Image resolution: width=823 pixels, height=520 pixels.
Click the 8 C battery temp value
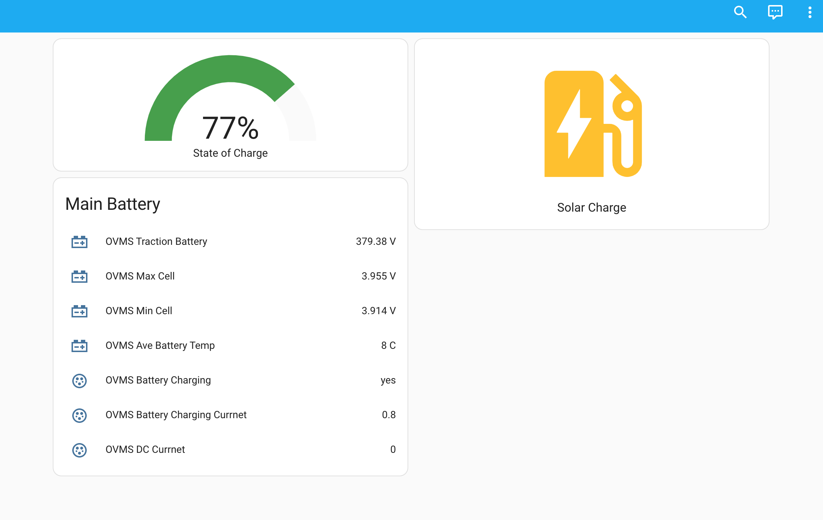tap(388, 346)
